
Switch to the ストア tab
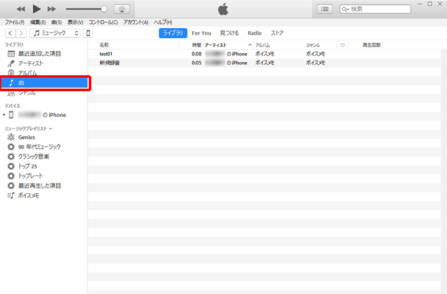coord(277,33)
